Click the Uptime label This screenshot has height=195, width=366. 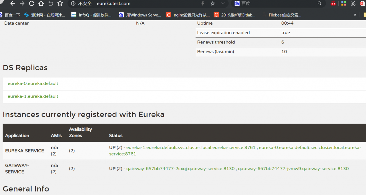click(x=205, y=23)
